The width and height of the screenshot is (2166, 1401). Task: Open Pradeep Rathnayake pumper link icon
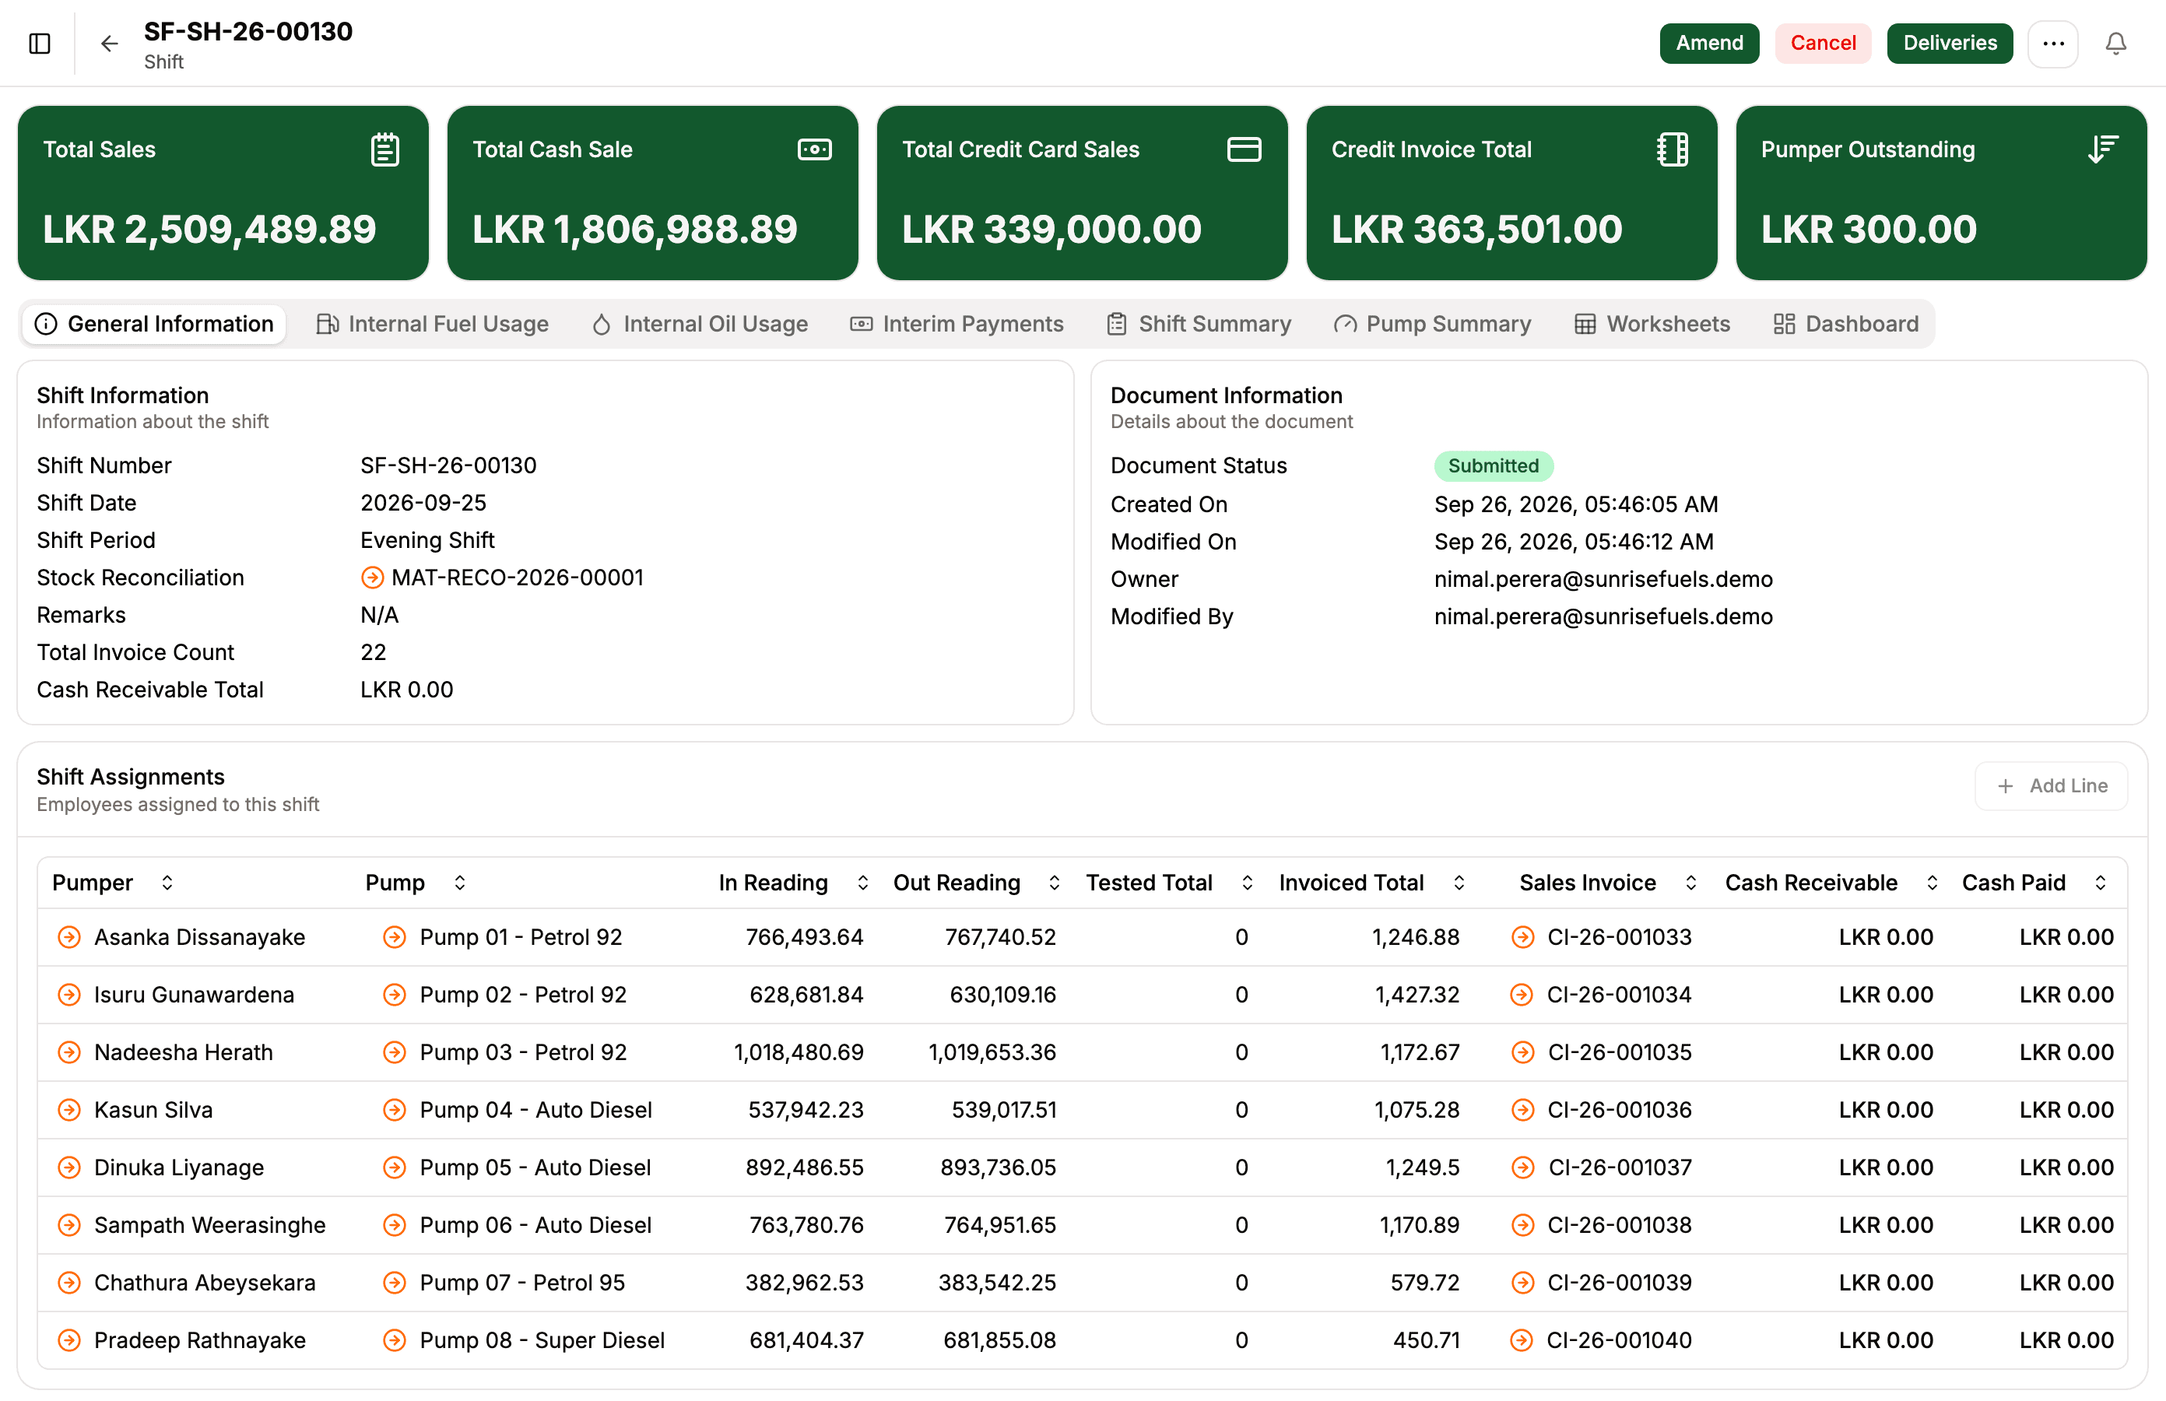[x=69, y=1340]
